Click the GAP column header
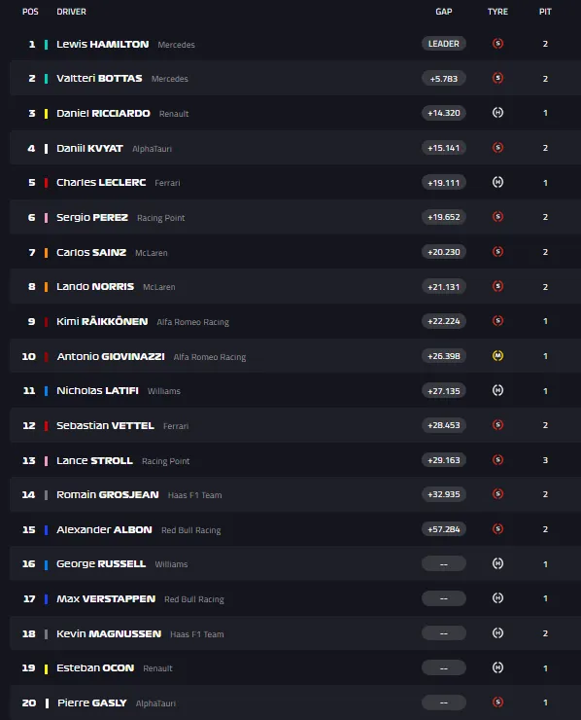 point(443,12)
